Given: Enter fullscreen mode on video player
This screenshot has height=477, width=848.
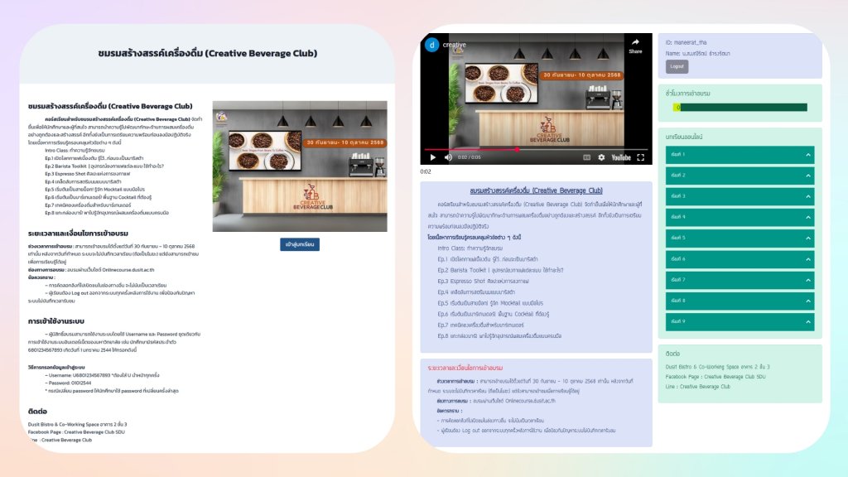Looking at the screenshot, I should coord(641,157).
